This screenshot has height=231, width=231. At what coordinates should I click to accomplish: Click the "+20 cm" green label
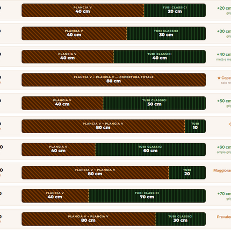pos(224,8)
